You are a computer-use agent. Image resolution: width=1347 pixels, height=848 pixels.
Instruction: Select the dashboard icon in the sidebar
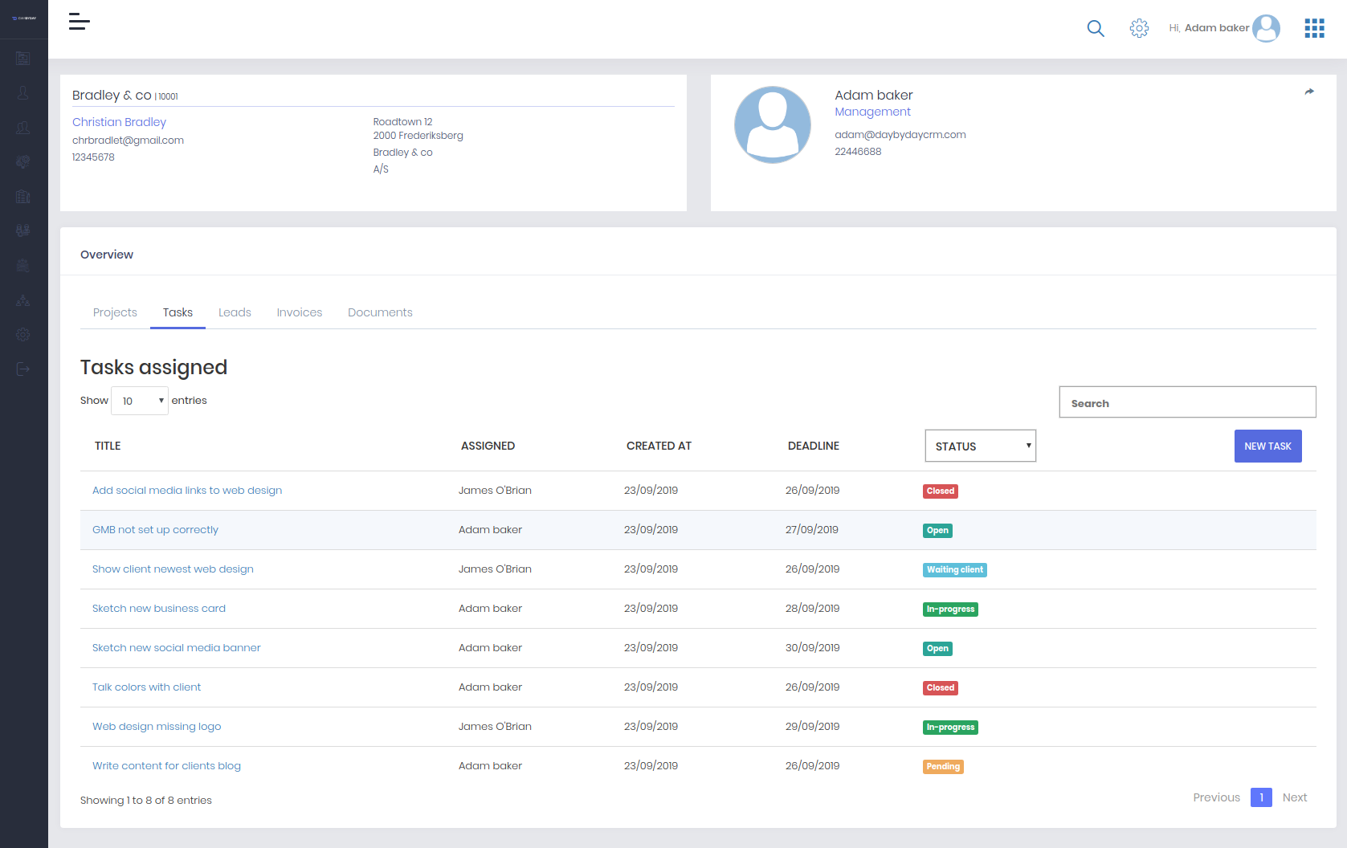[x=22, y=57]
